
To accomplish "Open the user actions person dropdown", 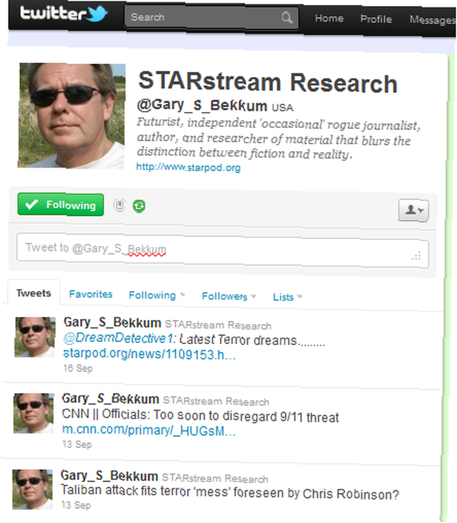I will point(413,210).
